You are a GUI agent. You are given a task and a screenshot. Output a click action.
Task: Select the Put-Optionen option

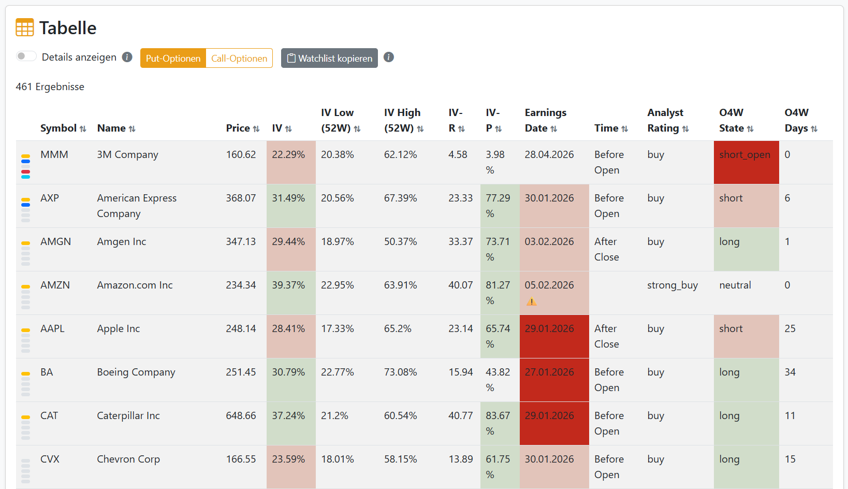click(x=173, y=58)
